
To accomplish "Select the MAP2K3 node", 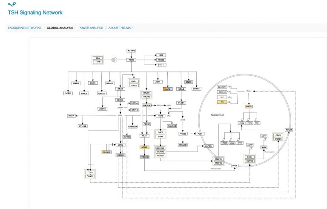I will 160,152.
